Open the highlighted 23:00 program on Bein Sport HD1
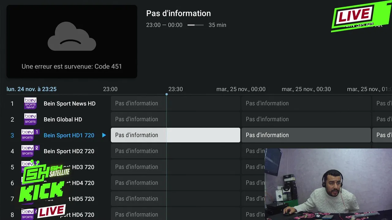This screenshot has height=220, width=392. click(x=175, y=135)
